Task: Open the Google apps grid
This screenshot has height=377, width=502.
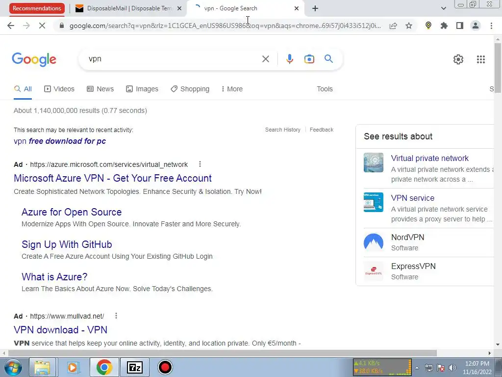Action: (x=481, y=59)
